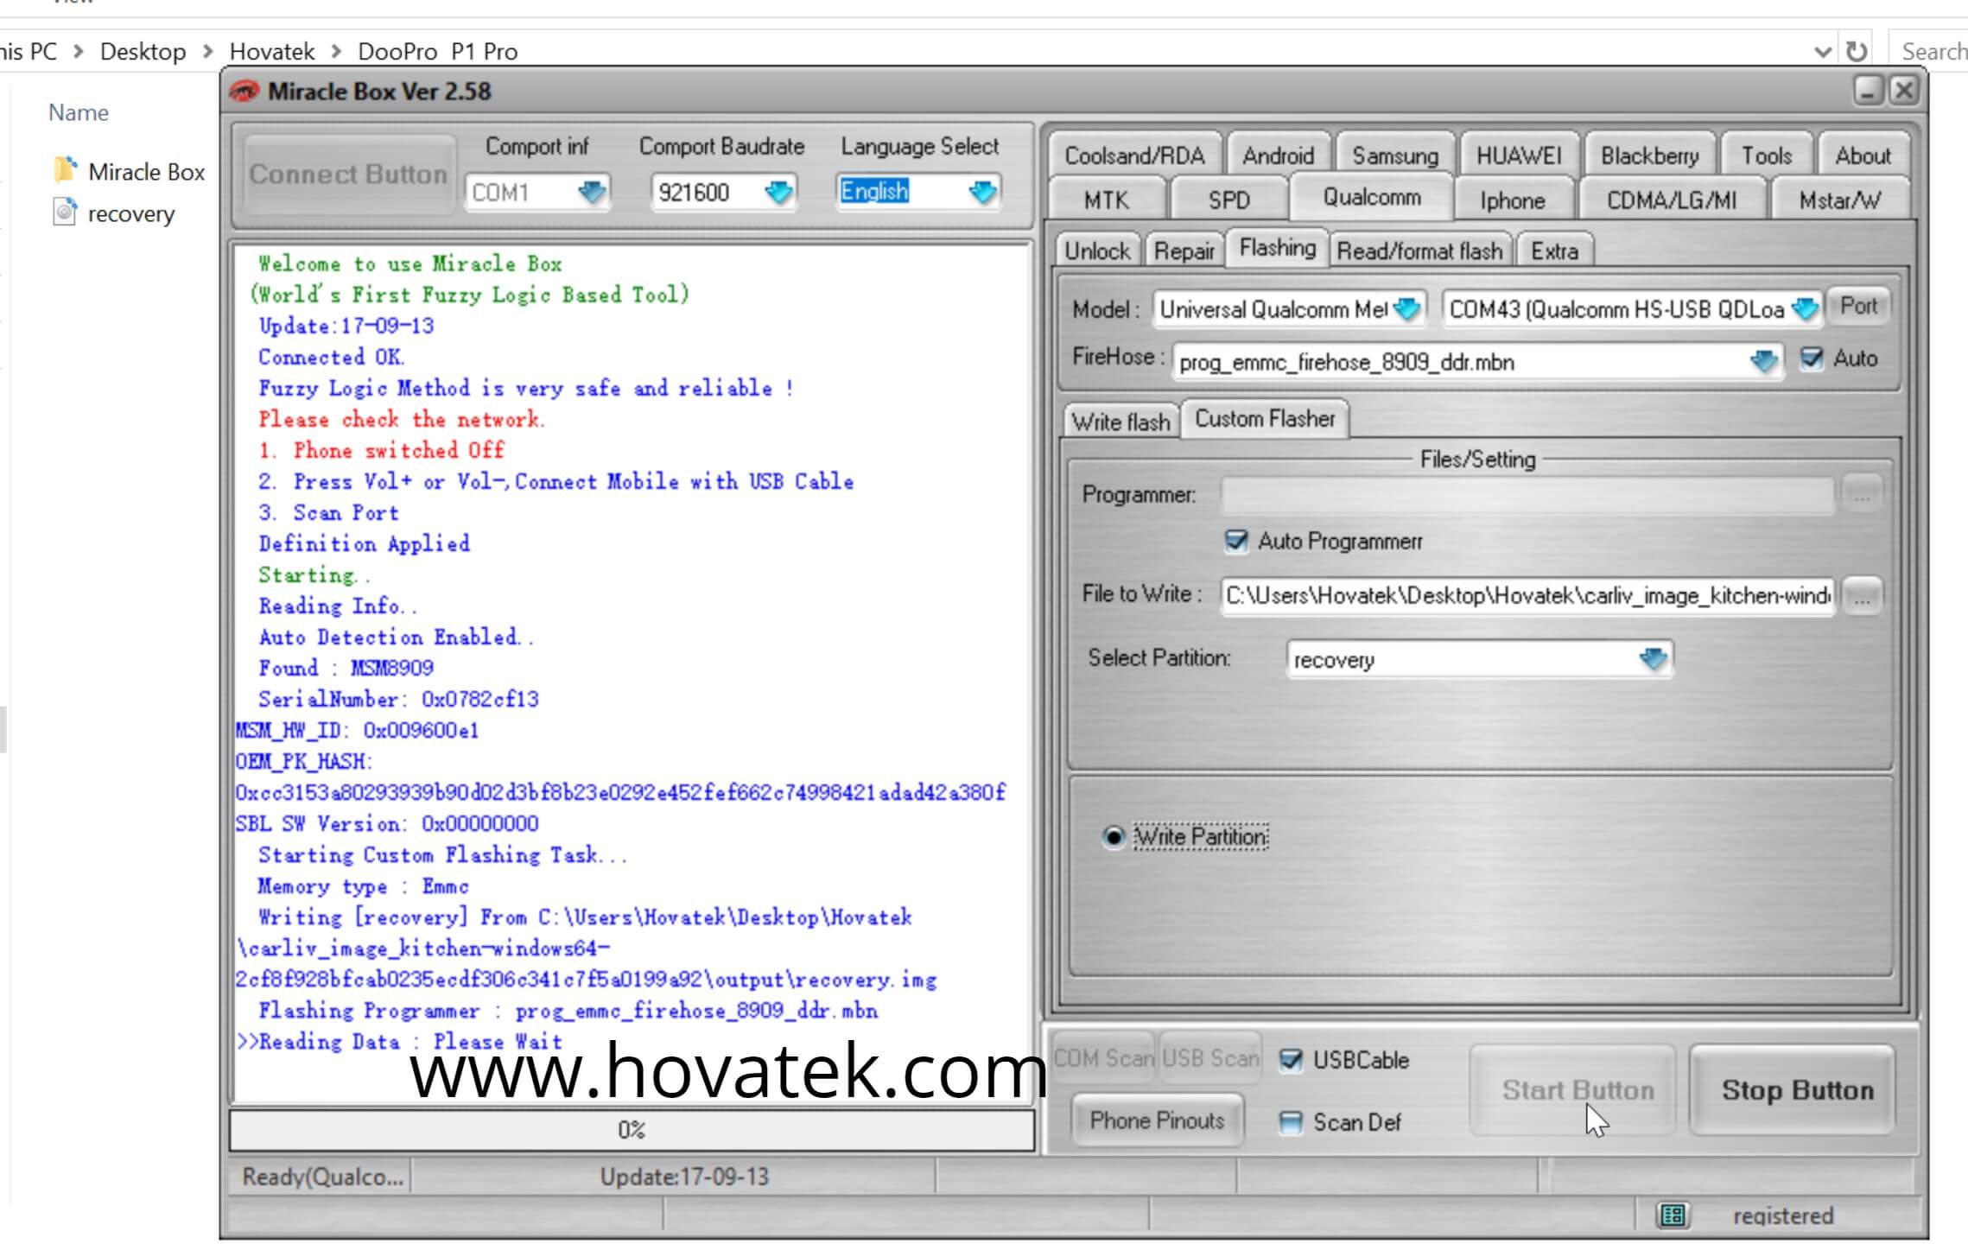This screenshot has height=1250, width=1968.
Task: Toggle the Auto FireHose checkbox
Action: coord(1812,358)
